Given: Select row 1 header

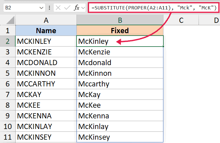Looking at the screenshot, I should (8, 30).
